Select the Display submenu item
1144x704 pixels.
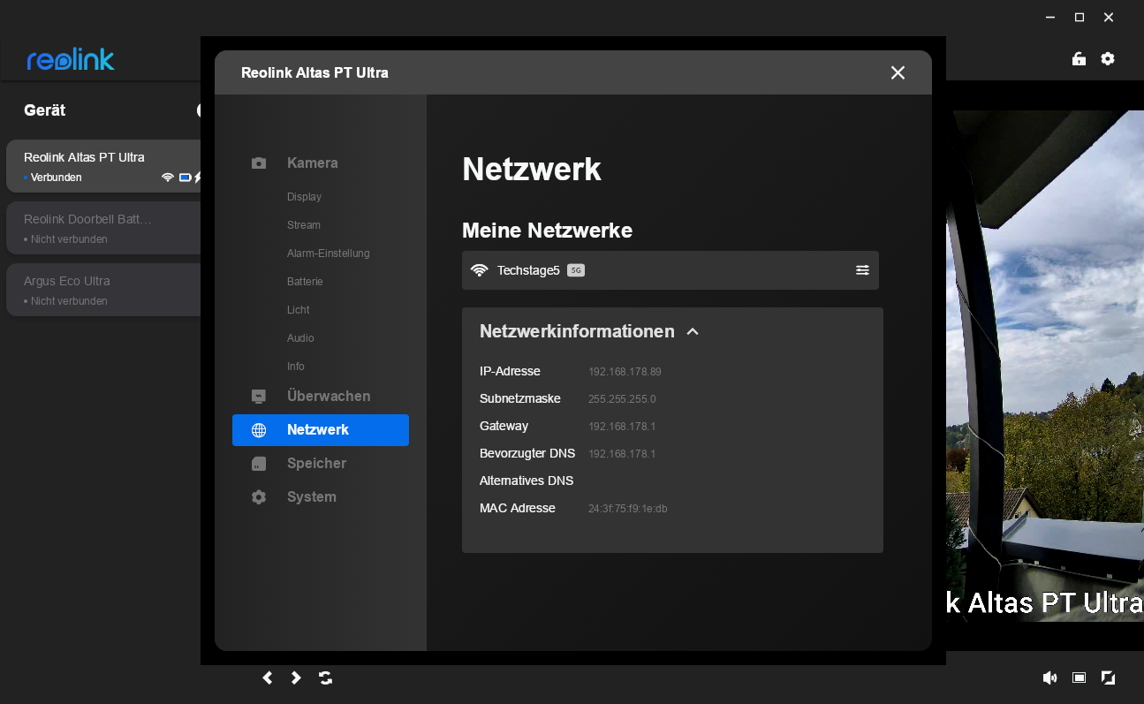(304, 197)
